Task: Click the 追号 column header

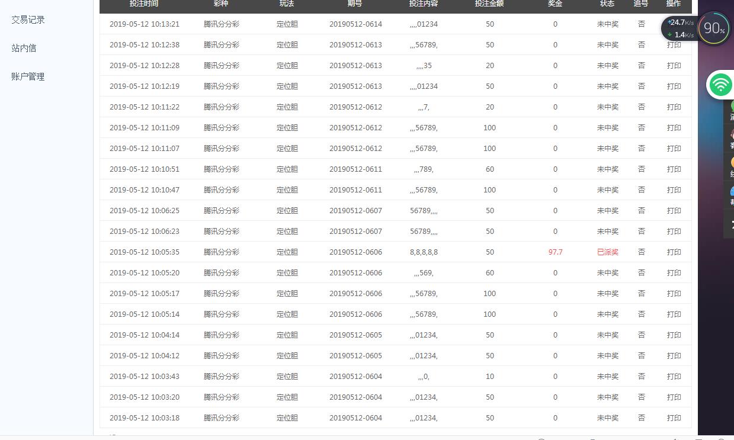Action: (641, 4)
